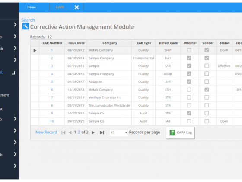Viewport: 242px width, 182px height.
Task: Go to next page of records
Action: [93, 133]
